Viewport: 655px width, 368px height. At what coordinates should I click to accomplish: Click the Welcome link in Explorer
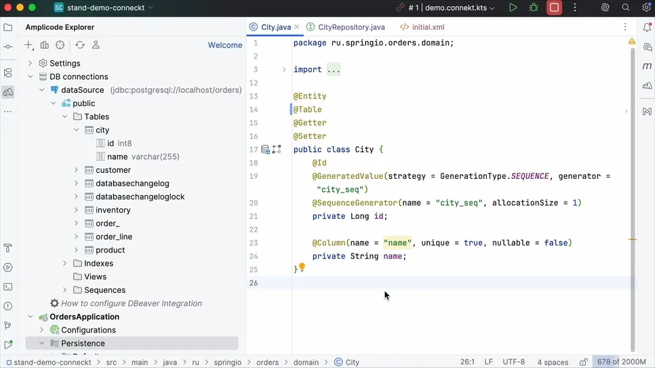(225, 45)
